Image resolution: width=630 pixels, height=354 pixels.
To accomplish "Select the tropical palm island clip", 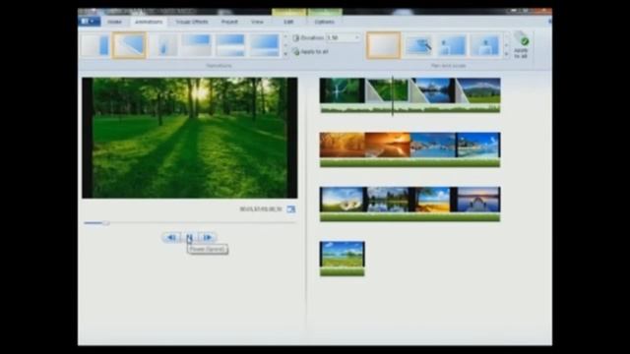I will point(478,145).
